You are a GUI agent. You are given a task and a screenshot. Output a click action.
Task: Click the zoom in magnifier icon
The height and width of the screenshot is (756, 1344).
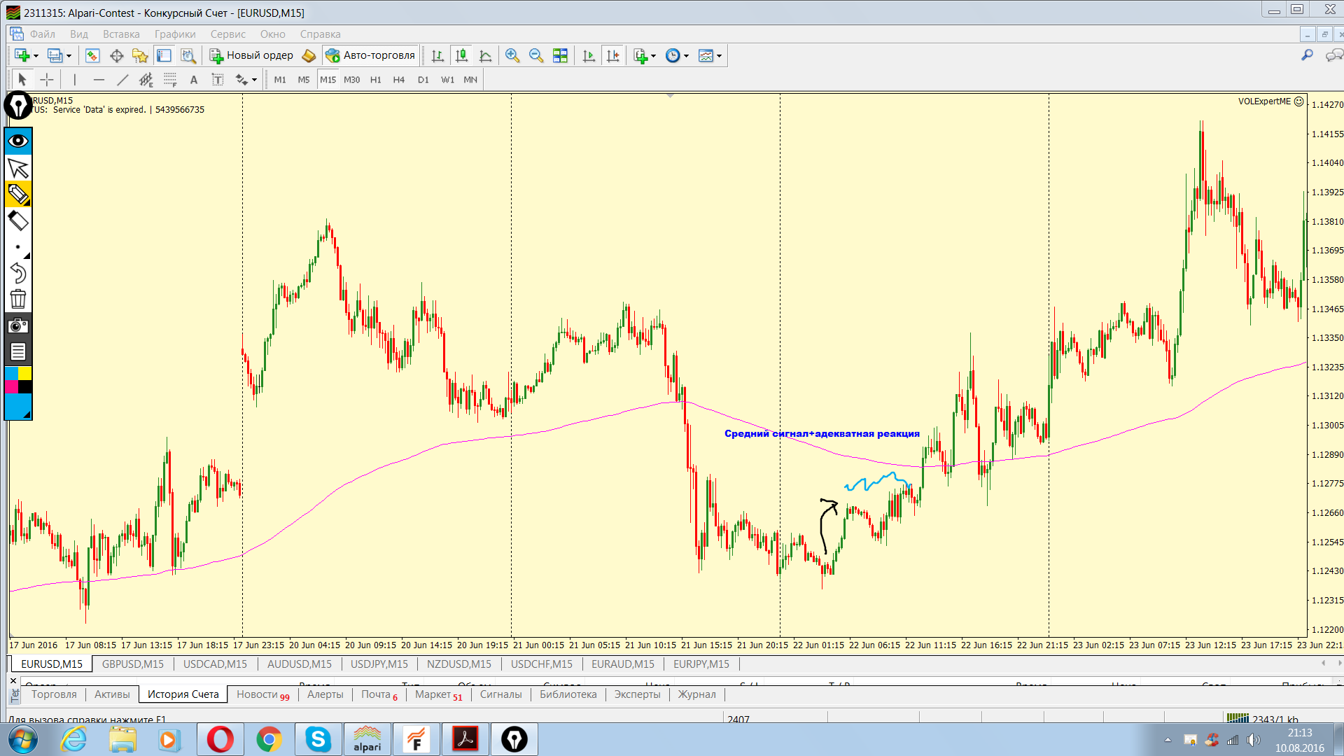tap(512, 56)
